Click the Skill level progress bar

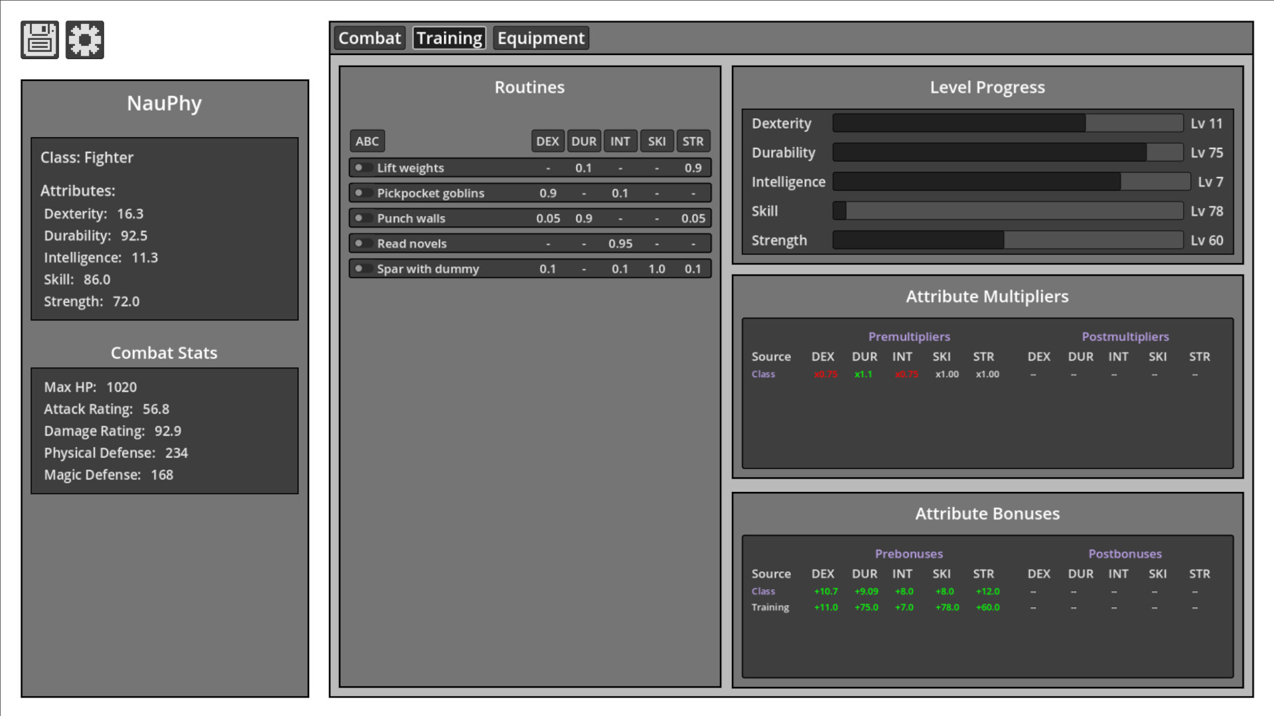click(x=1008, y=211)
